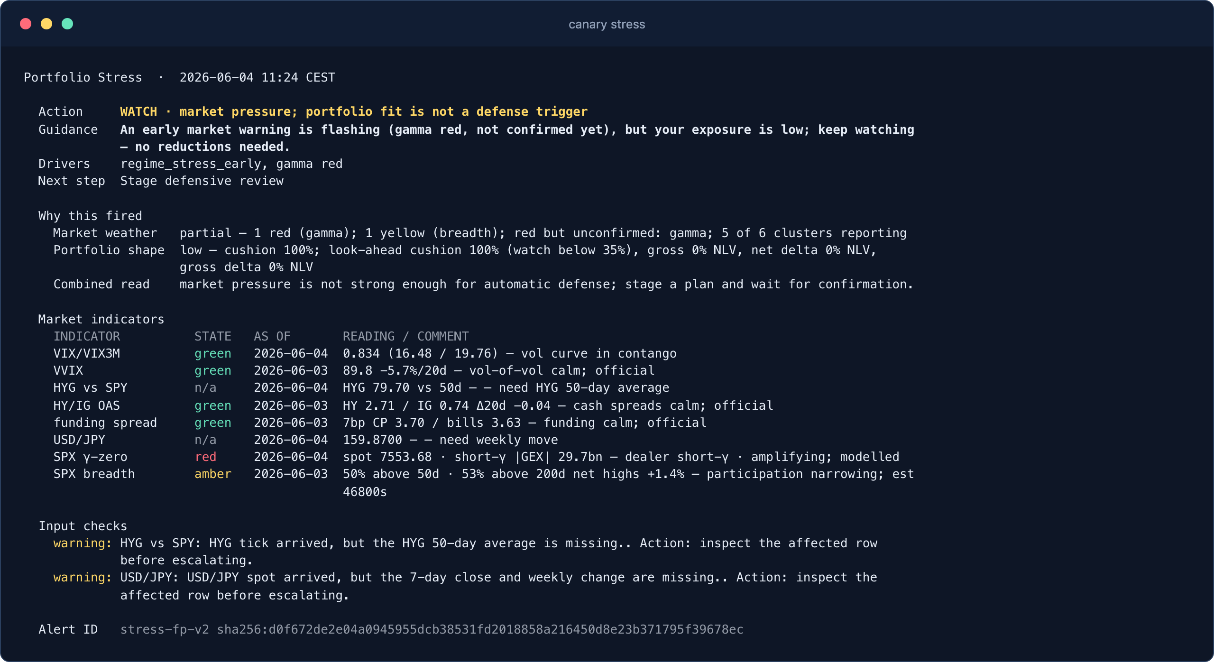Click the 'VVIX' indicator name
This screenshot has width=1214, height=663.
[x=68, y=370]
